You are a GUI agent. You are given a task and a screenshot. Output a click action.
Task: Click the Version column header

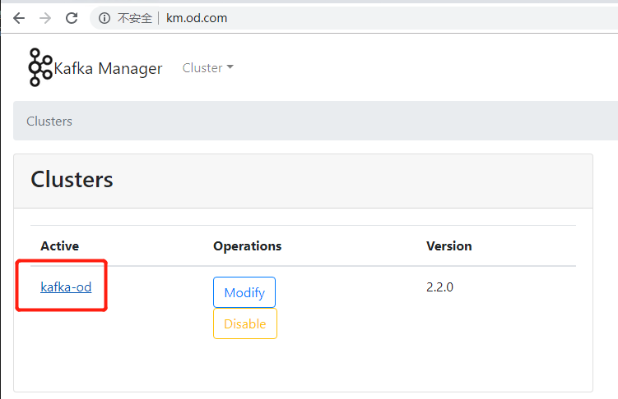(x=449, y=246)
